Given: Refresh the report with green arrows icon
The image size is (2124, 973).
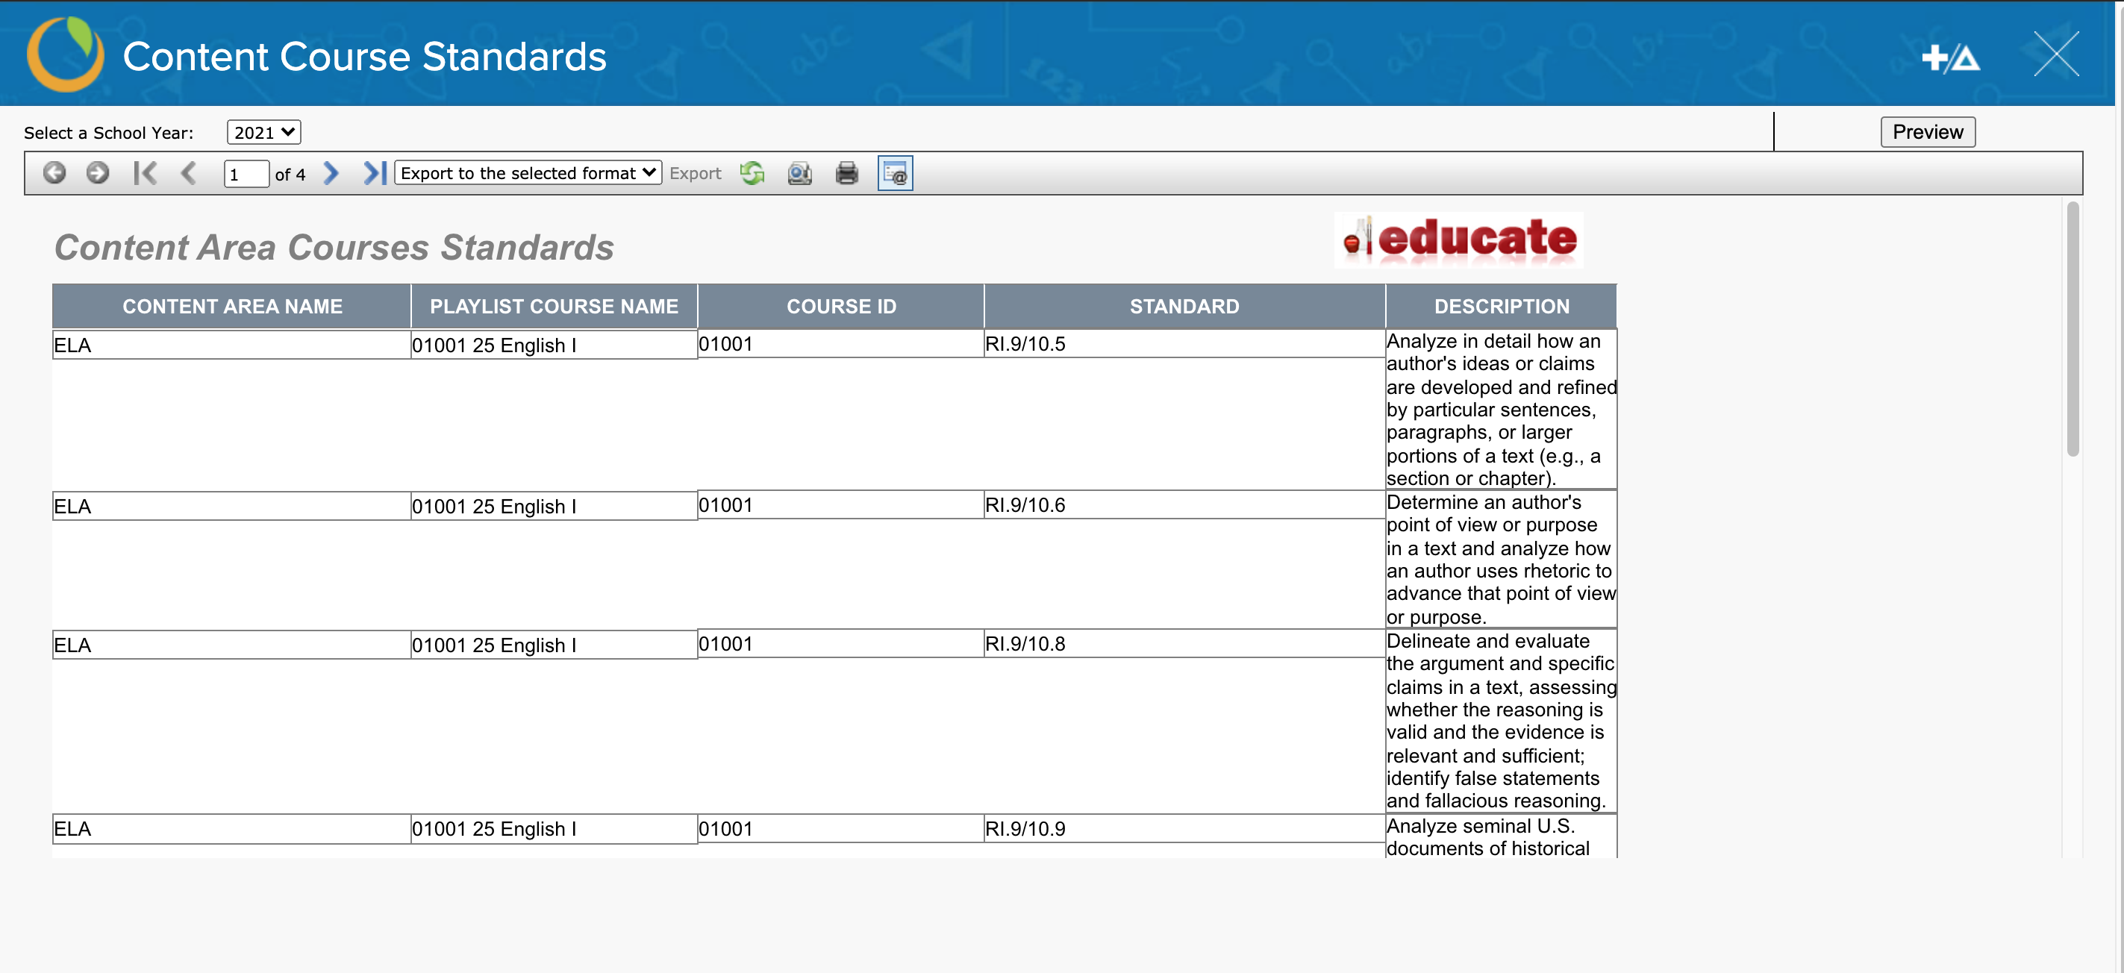Looking at the screenshot, I should (752, 173).
